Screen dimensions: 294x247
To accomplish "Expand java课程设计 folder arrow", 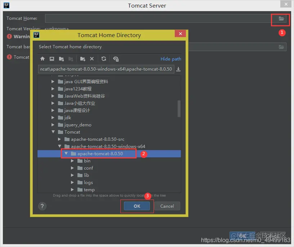I will tap(53, 111).
